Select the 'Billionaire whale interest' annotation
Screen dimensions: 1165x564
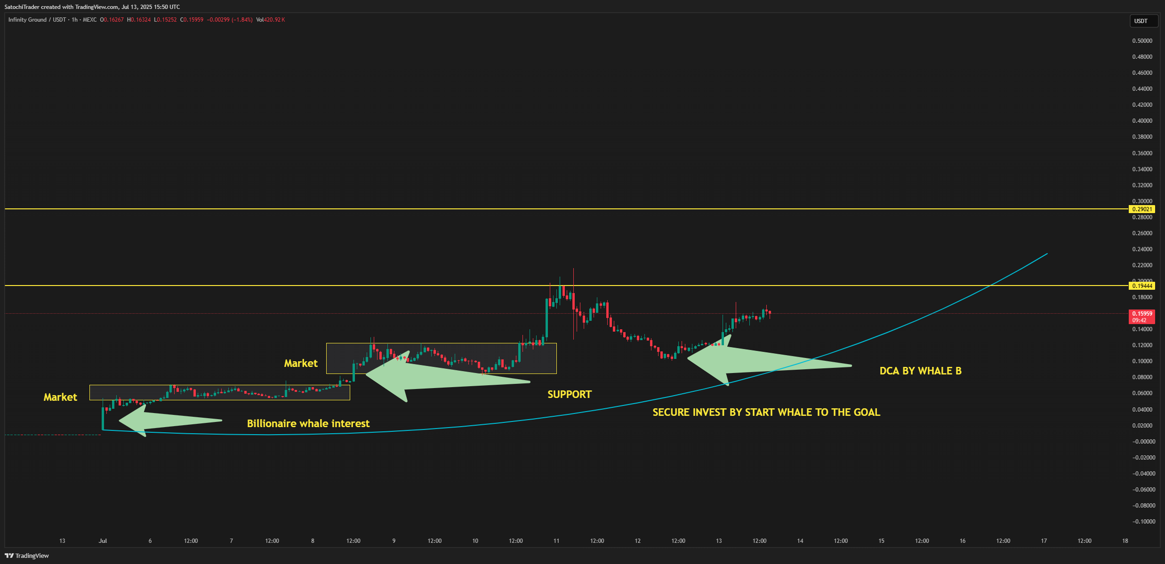pyautogui.click(x=308, y=424)
